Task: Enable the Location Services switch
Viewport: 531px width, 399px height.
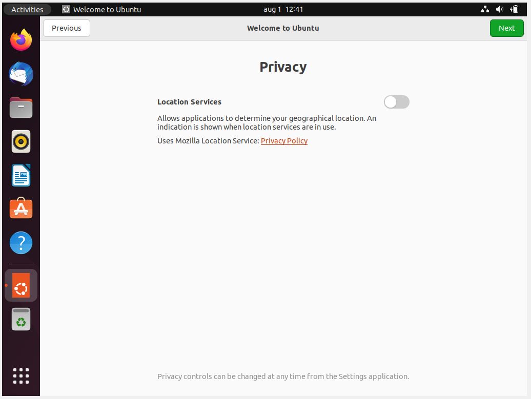Action: (x=396, y=102)
